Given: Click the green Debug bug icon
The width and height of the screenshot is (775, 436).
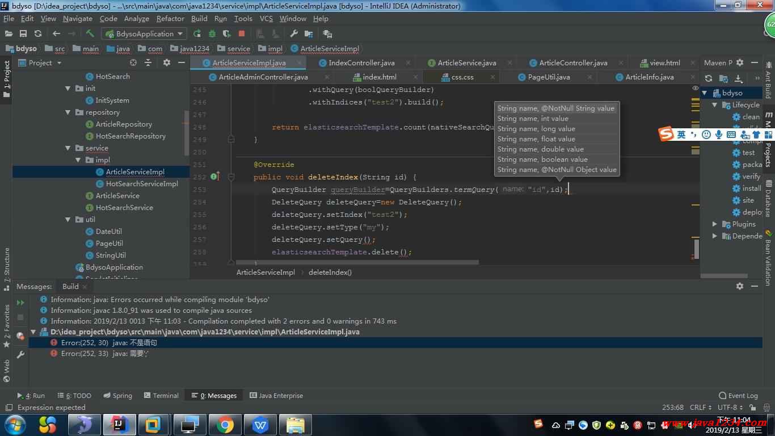Looking at the screenshot, I should pos(212,33).
